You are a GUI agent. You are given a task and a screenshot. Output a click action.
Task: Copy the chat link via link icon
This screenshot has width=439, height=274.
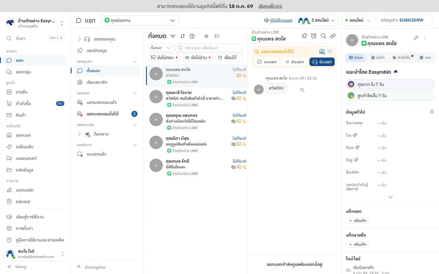coord(333,36)
